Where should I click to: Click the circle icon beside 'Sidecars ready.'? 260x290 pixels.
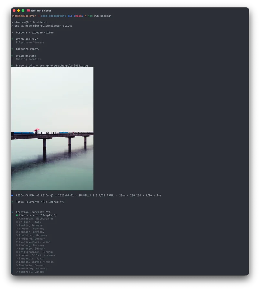pos(13,49)
